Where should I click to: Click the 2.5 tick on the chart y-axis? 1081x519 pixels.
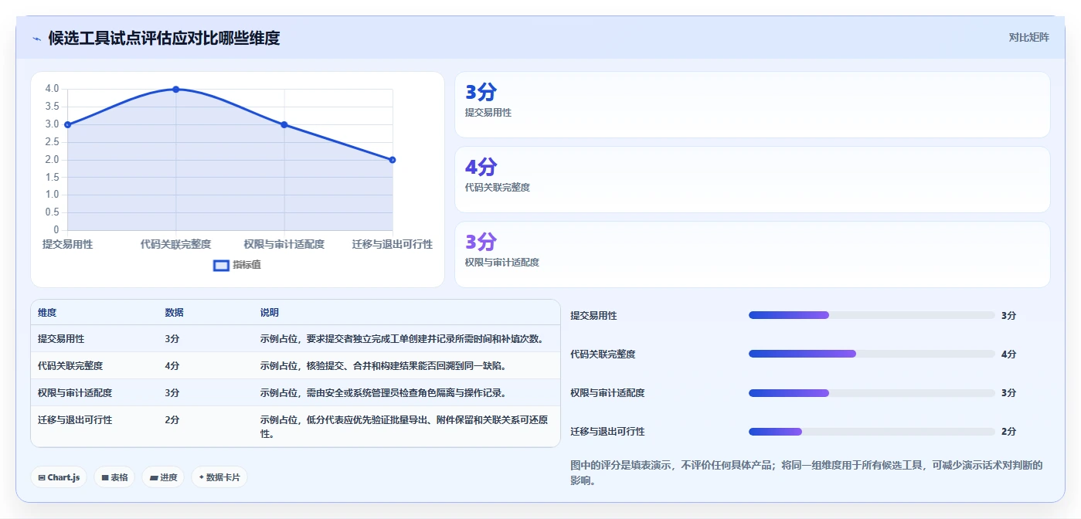[x=52, y=142]
